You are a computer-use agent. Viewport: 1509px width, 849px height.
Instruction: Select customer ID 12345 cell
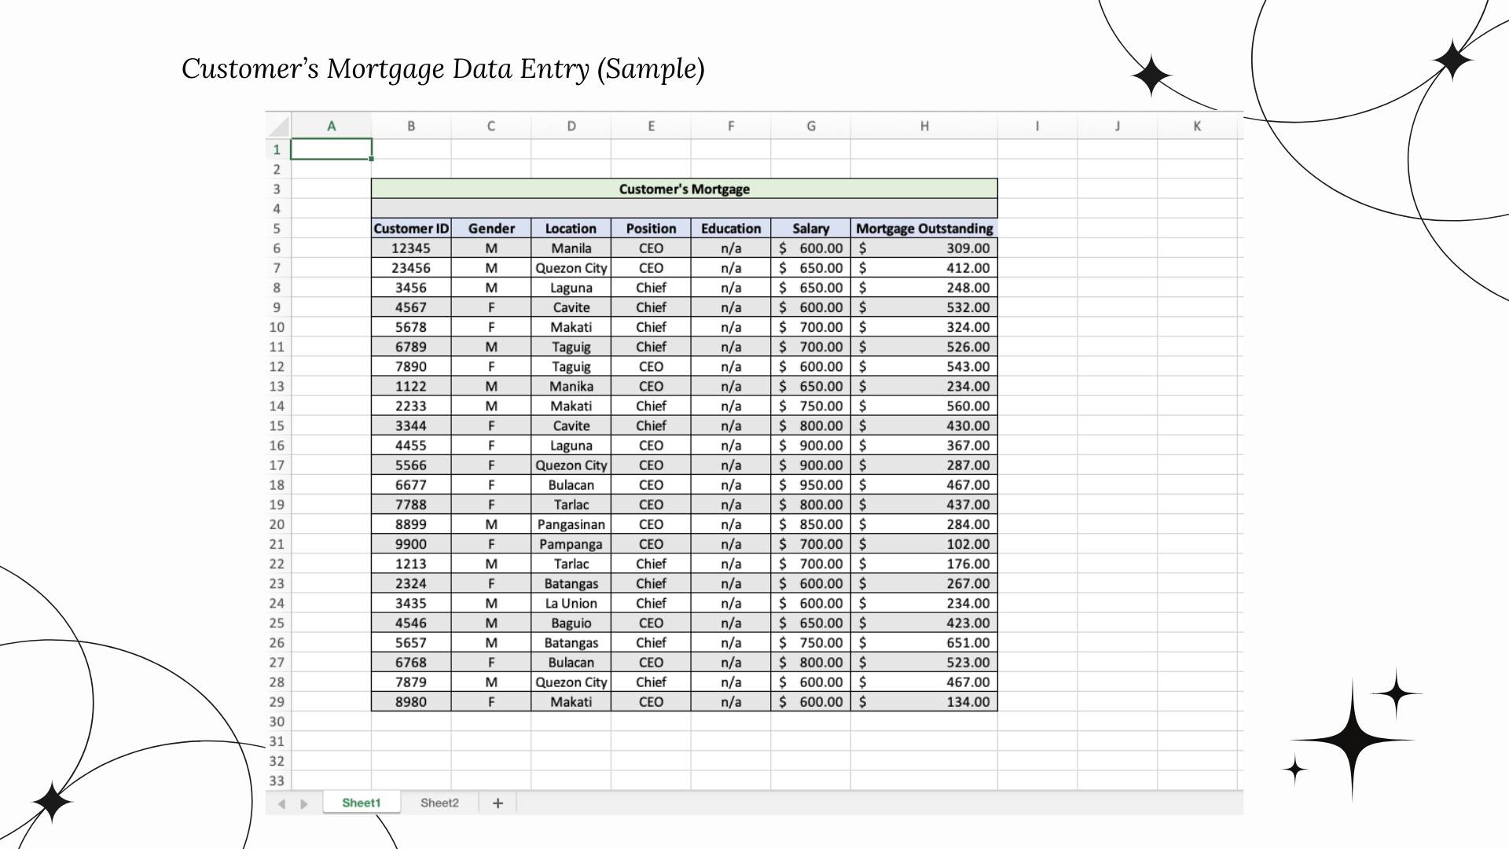pos(411,248)
